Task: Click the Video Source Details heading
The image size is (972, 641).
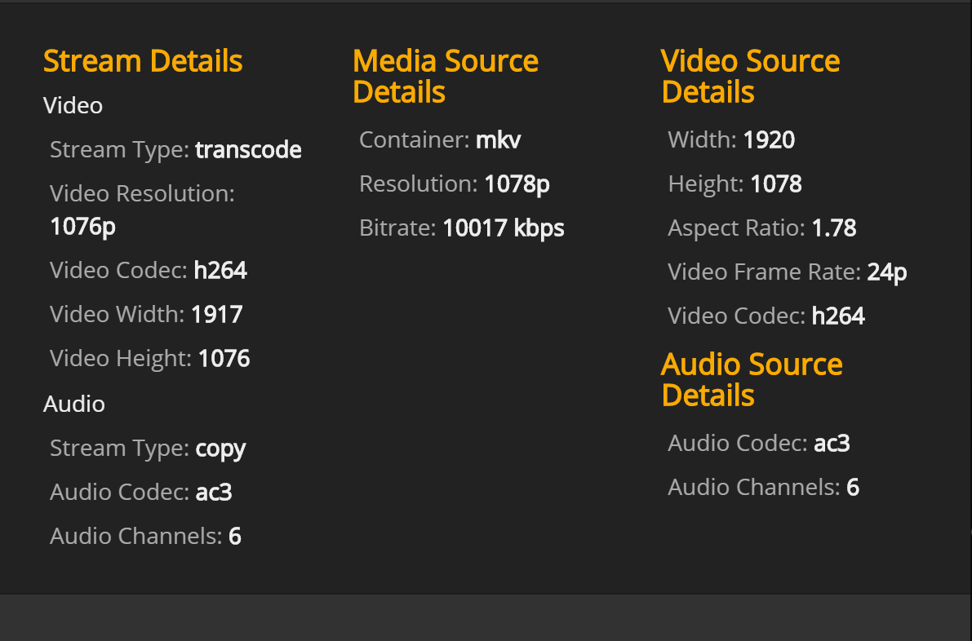Action: pyautogui.click(x=750, y=77)
